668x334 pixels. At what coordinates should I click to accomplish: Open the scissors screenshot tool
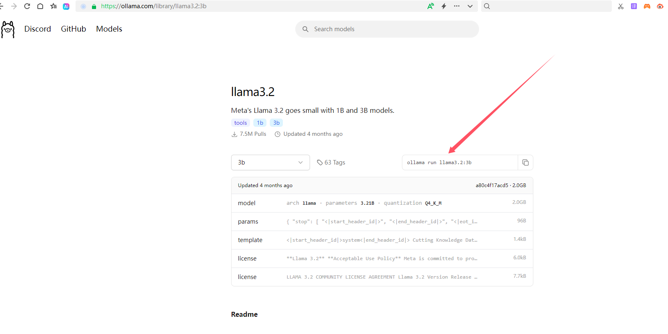621,6
